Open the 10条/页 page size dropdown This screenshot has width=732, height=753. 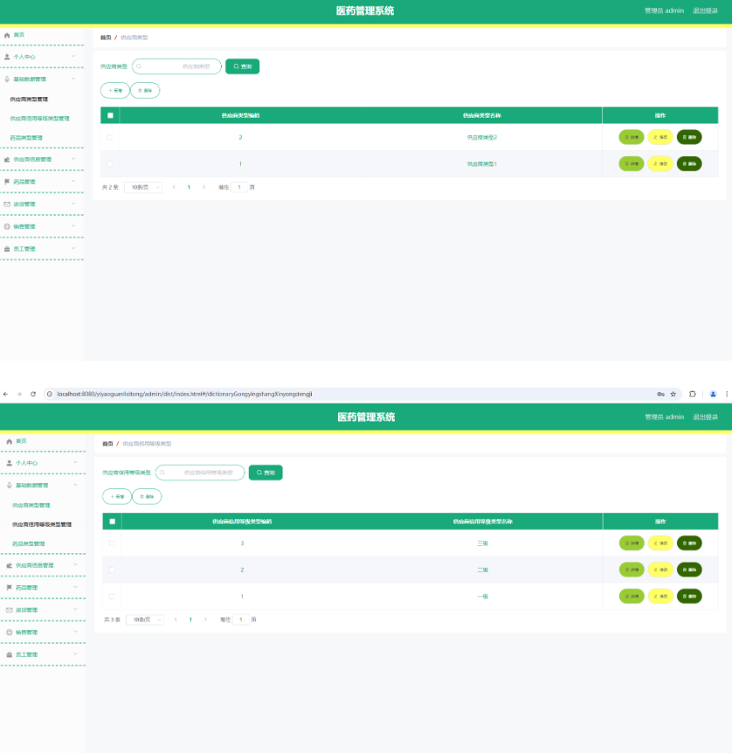(142, 187)
